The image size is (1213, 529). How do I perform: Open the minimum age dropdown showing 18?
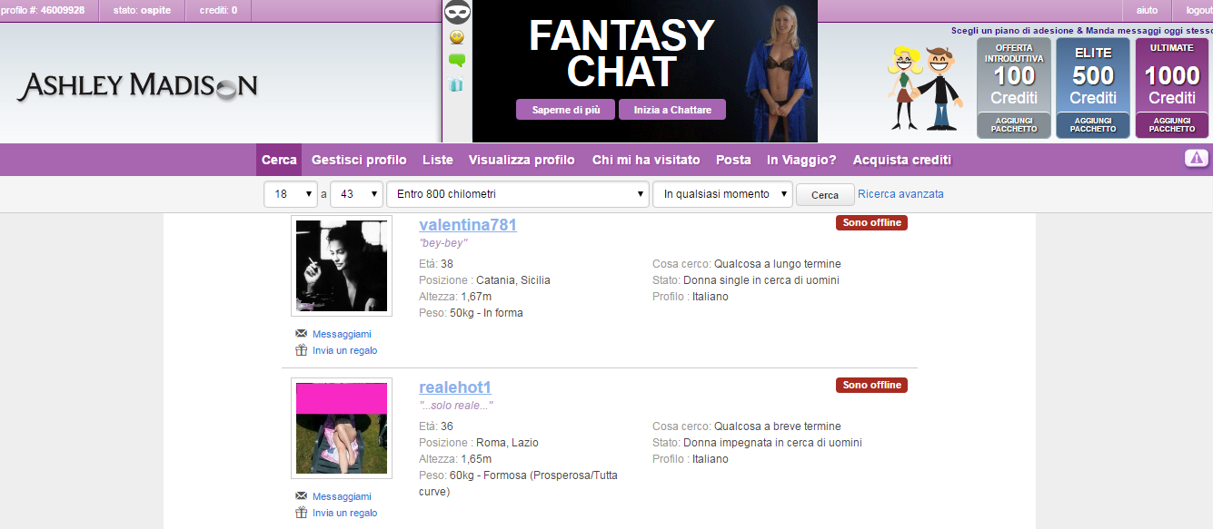[291, 194]
